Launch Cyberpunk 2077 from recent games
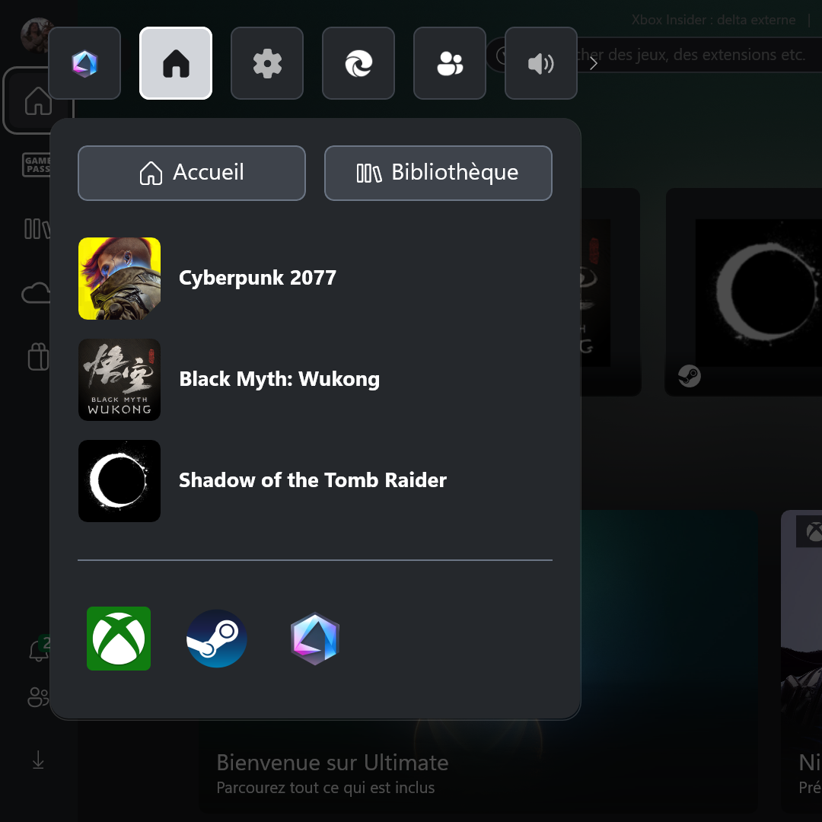 tap(257, 279)
